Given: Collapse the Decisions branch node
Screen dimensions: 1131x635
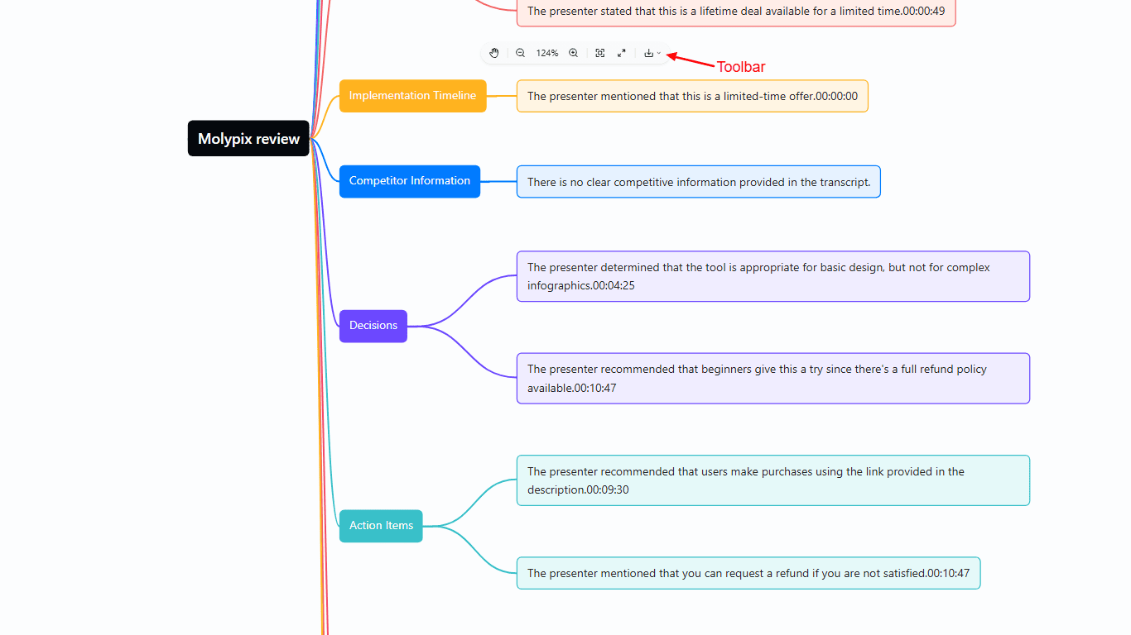Looking at the screenshot, I should coord(373,326).
